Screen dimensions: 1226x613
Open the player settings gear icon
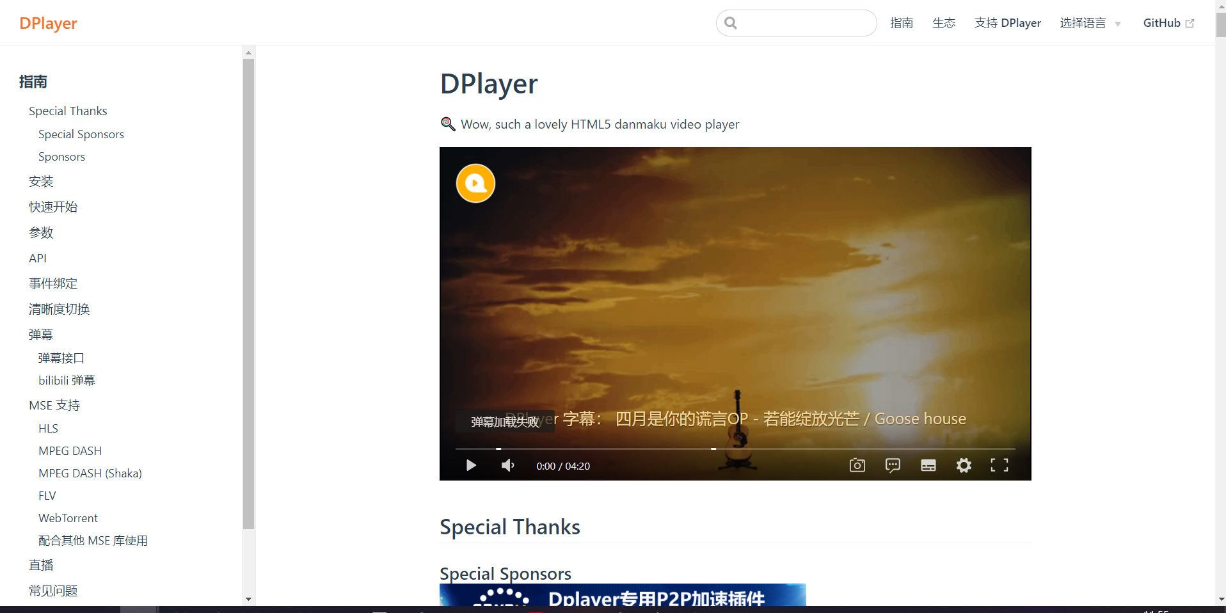pos(964,465)
